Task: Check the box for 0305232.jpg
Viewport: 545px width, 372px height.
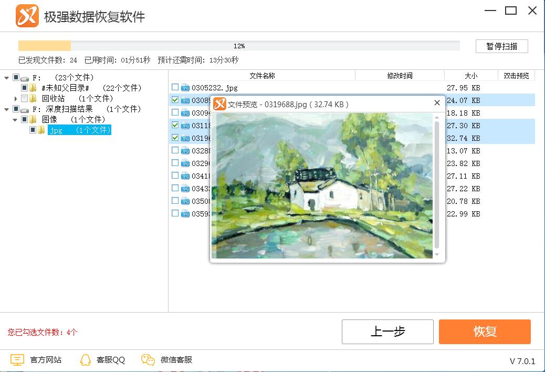Action: click(x=175, y=87)
